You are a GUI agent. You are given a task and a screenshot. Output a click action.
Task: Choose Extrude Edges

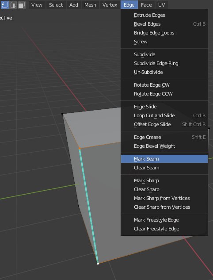point(164,15)
